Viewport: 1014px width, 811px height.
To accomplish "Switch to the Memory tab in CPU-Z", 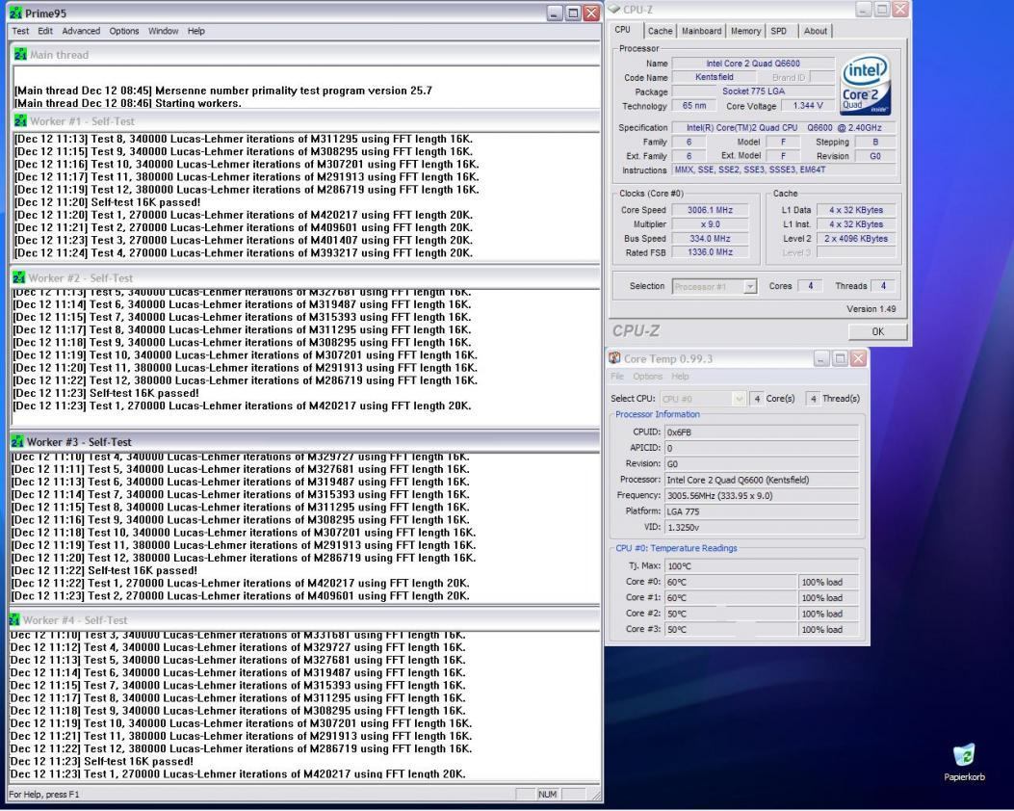I will 745,31.
